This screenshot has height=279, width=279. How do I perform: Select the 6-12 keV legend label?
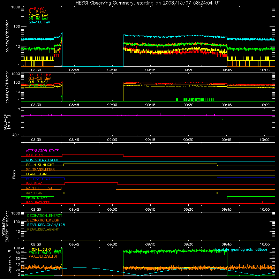[x=37, y=12]
